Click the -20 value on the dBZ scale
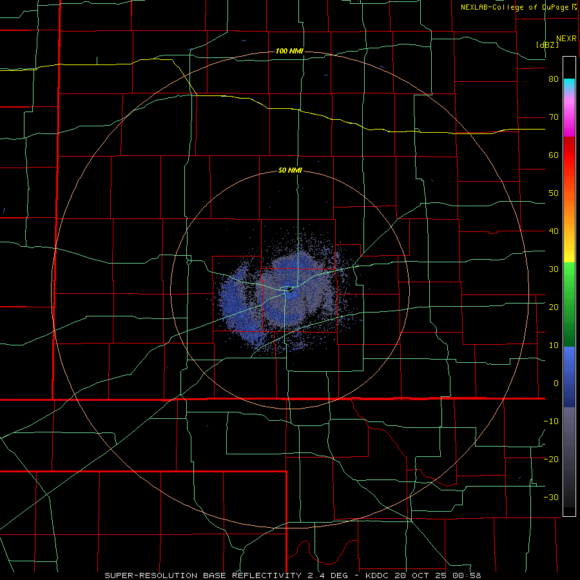This screenshot has width=580, height=580. coord(551,459)
